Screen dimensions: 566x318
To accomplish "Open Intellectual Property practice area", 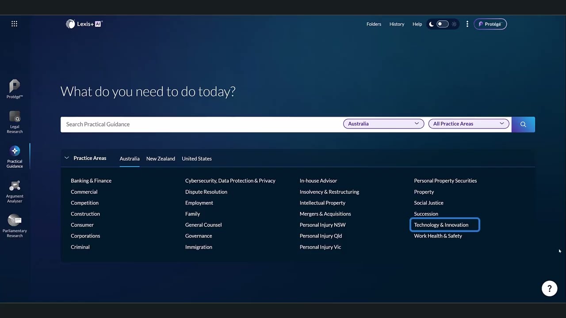I will click(322, 203).
